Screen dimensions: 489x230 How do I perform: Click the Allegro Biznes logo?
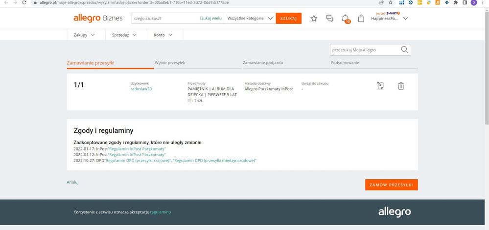98,19
